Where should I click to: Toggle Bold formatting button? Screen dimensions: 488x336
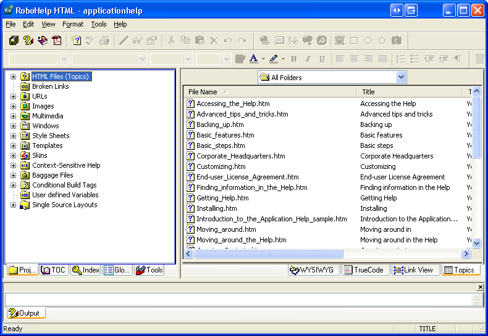tap(293, 59)
